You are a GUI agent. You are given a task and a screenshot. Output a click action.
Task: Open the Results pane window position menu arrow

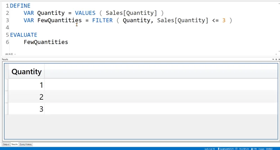(x=273, y=59)
